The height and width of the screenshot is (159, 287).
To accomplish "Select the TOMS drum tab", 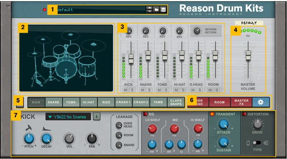I will (x=71, y=102).
